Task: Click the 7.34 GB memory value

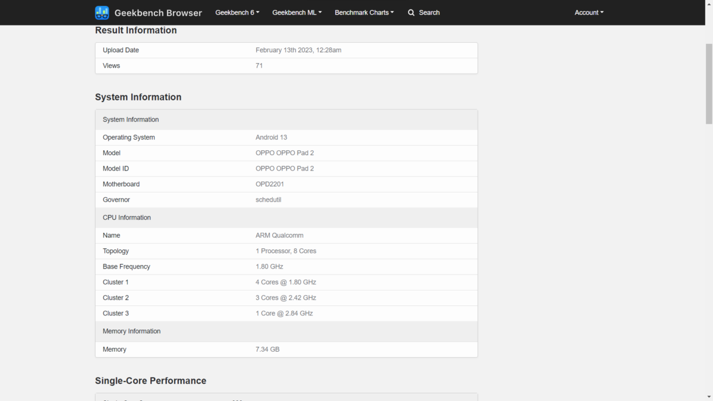Action: point(267,349)
